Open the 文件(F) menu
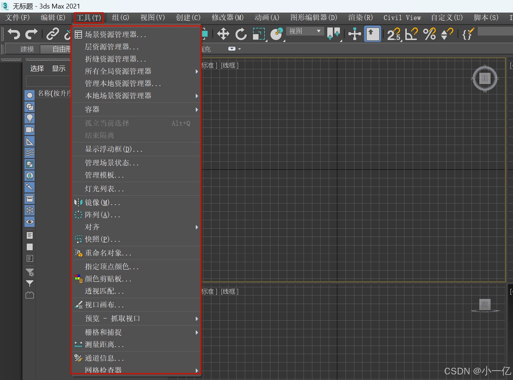The height and width of the screenshot is (380, 513). pyautogui.click(x=17, y=17)
